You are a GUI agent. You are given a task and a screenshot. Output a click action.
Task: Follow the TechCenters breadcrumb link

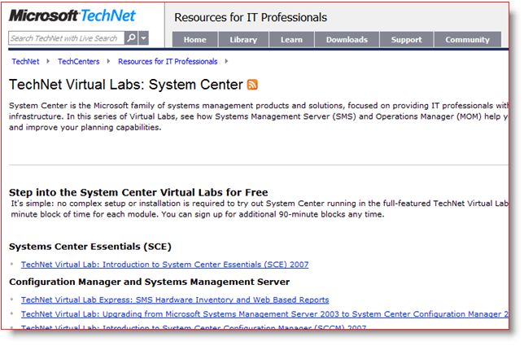point(79,62)
